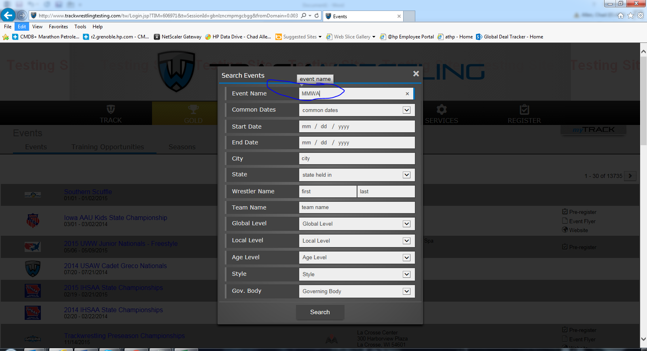Click the End Date field
Image resolution: width=647 pixels, height=351 pixels.
(x=357, y=142)
